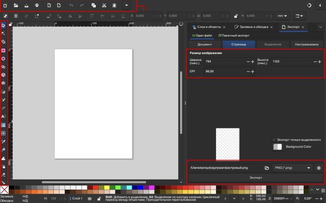
Task: Select the Gradient tool
Action: 3,125
